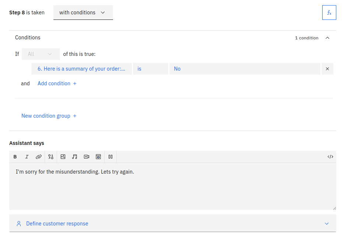Insert a hyperlink in the response

coord(39,157)
